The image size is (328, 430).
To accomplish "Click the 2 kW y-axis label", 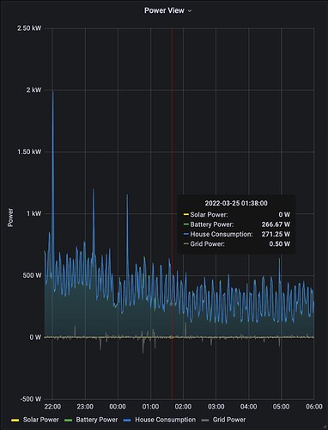I will pyautogui.click(x=33, y=89).
